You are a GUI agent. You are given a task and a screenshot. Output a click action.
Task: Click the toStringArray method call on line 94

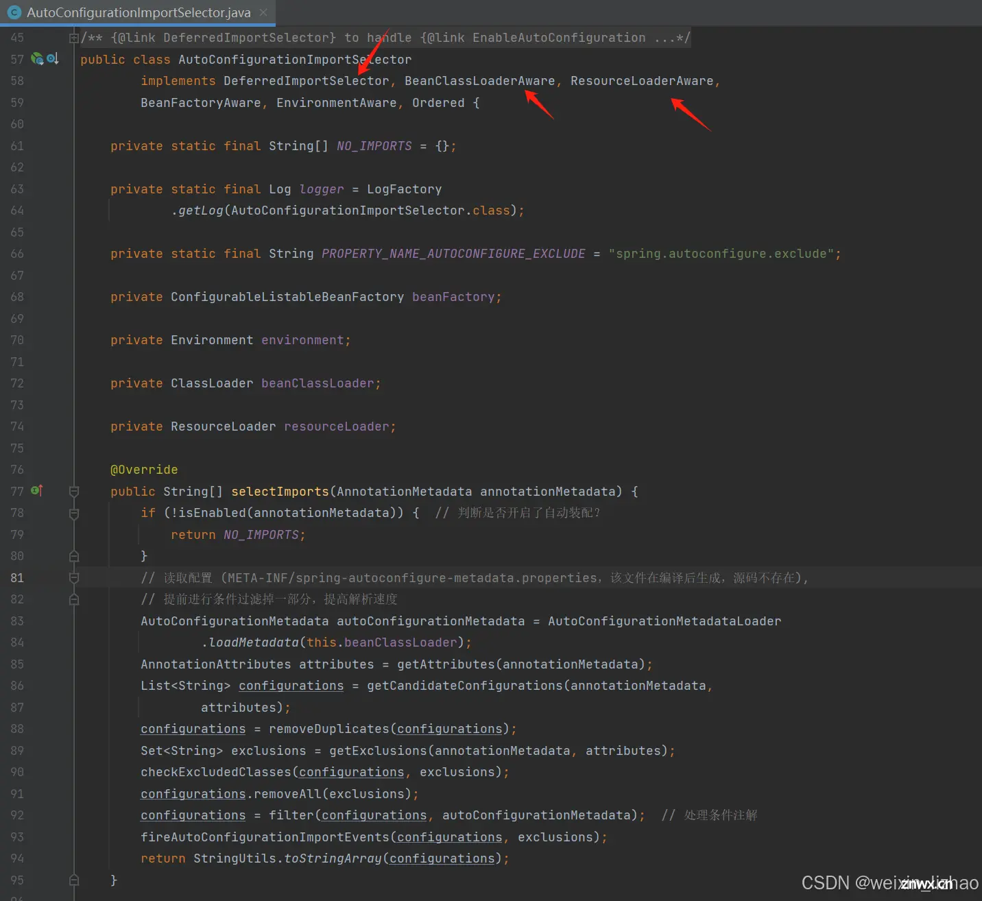(x=333, y=858)
